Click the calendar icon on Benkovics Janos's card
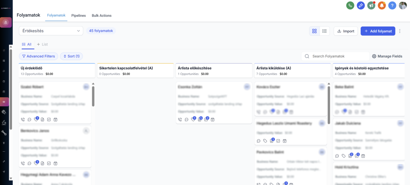Viewport: 410px width, 185px height. click(55, 163)
